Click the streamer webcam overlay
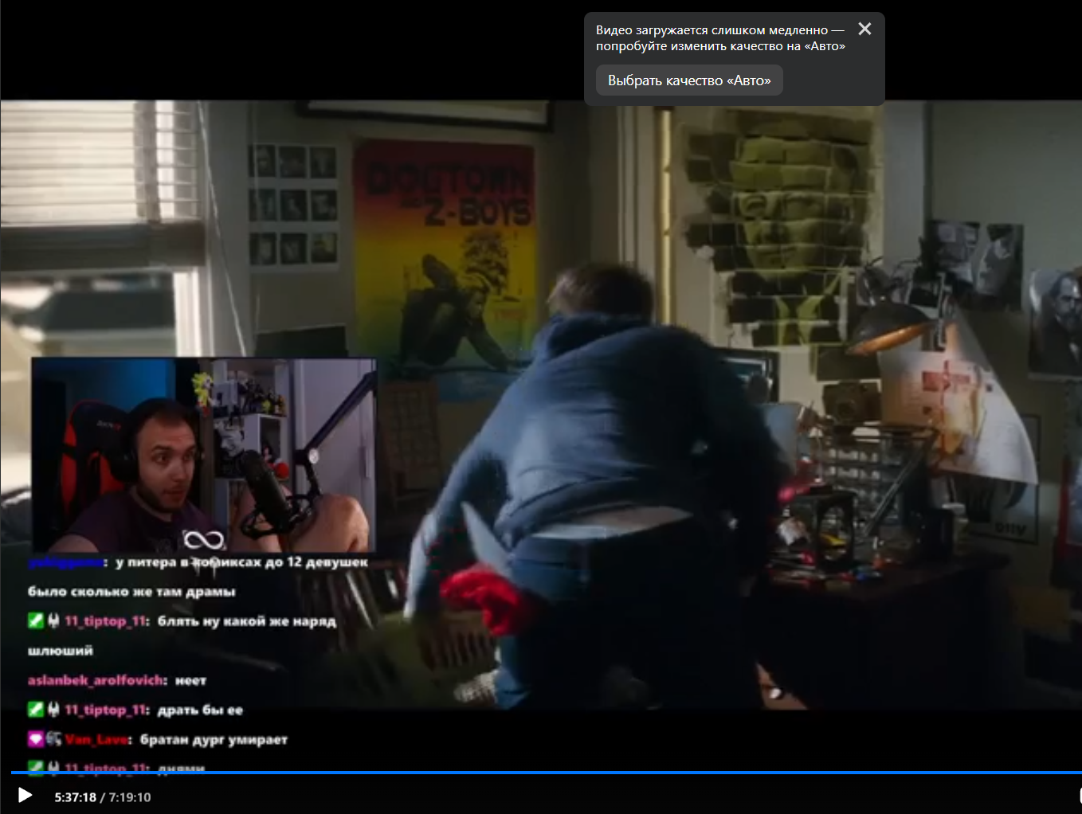 203,455
